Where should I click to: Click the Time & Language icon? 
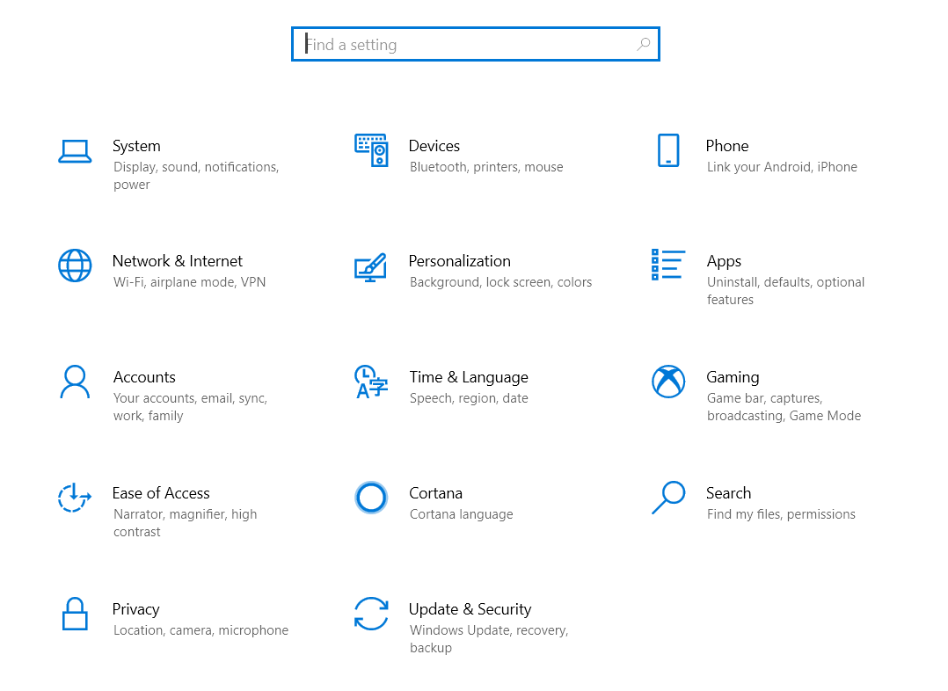tap(370, 382)
